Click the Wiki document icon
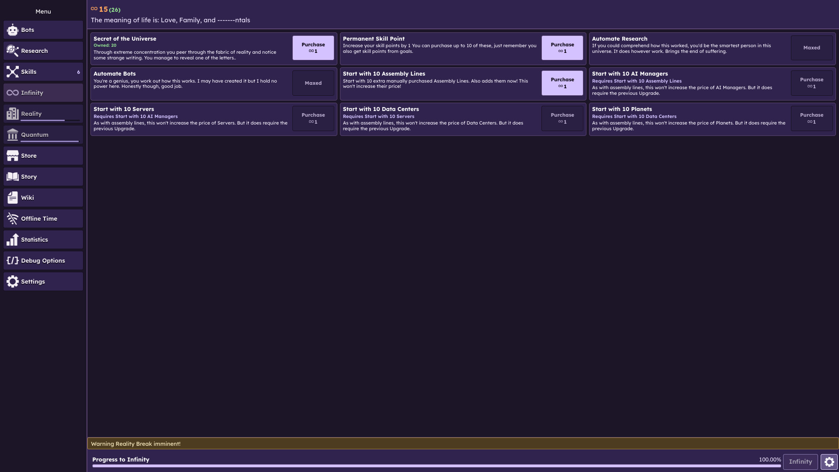 coord(13,198)
